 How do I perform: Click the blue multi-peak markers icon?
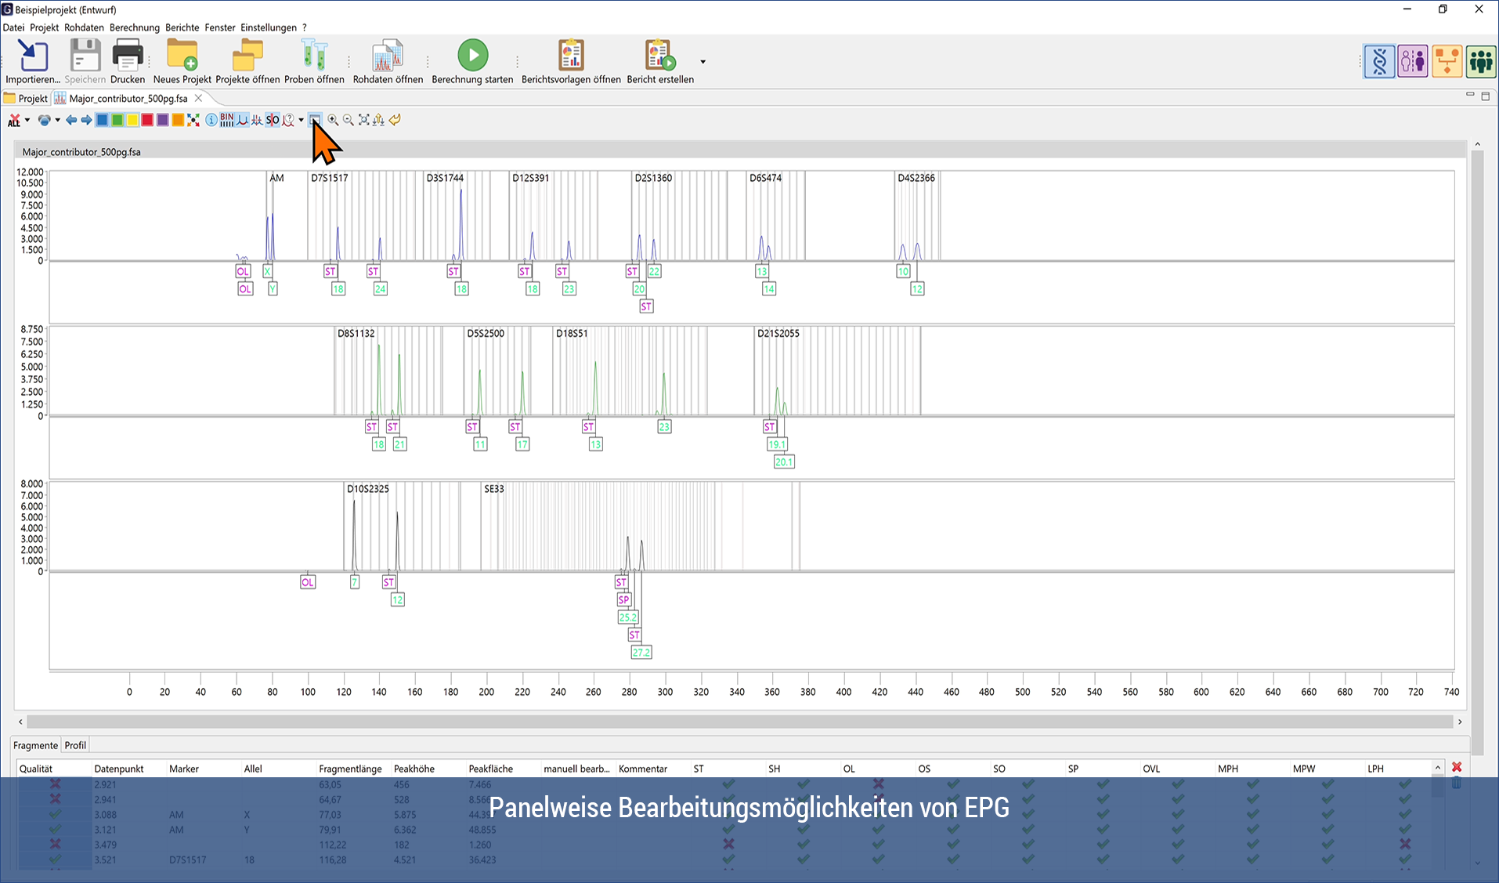pos(257,120)
